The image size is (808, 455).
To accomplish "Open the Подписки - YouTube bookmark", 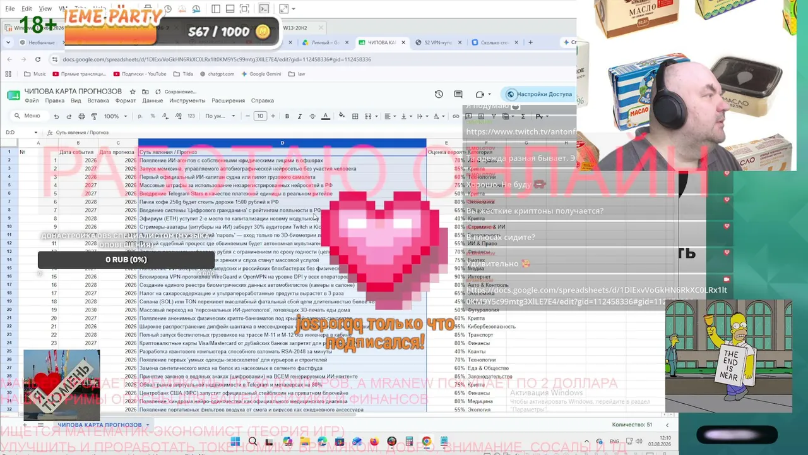I will (139, 74).
